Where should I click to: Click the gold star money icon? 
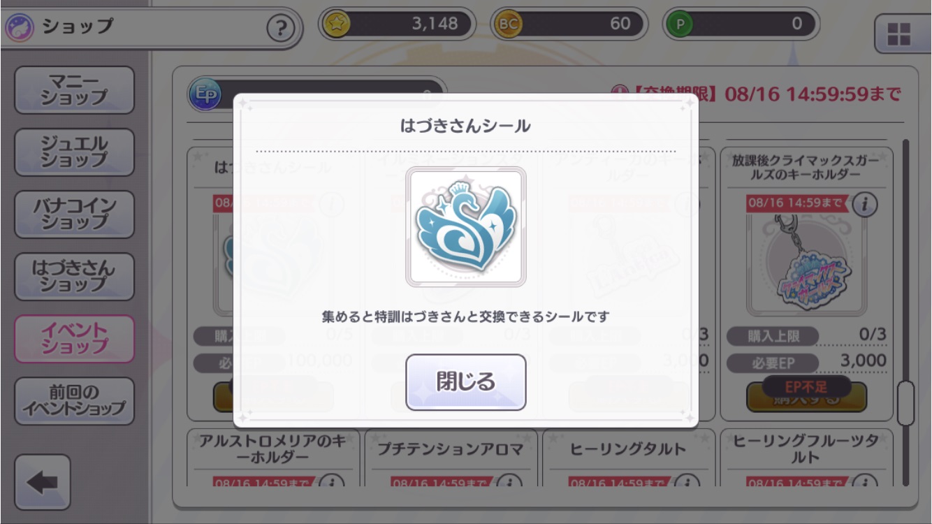pyautogui.click(x=336, y=24)
